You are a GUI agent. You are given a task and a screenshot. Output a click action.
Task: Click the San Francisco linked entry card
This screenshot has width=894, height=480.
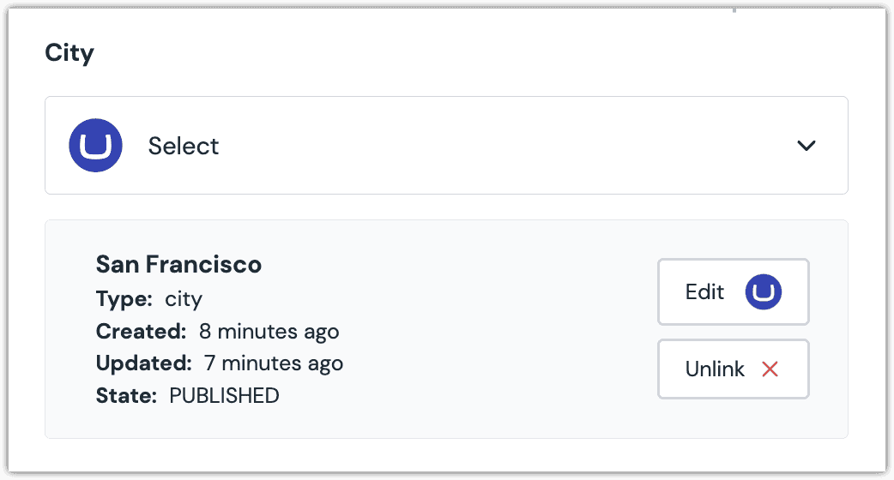tap(446, 329)
